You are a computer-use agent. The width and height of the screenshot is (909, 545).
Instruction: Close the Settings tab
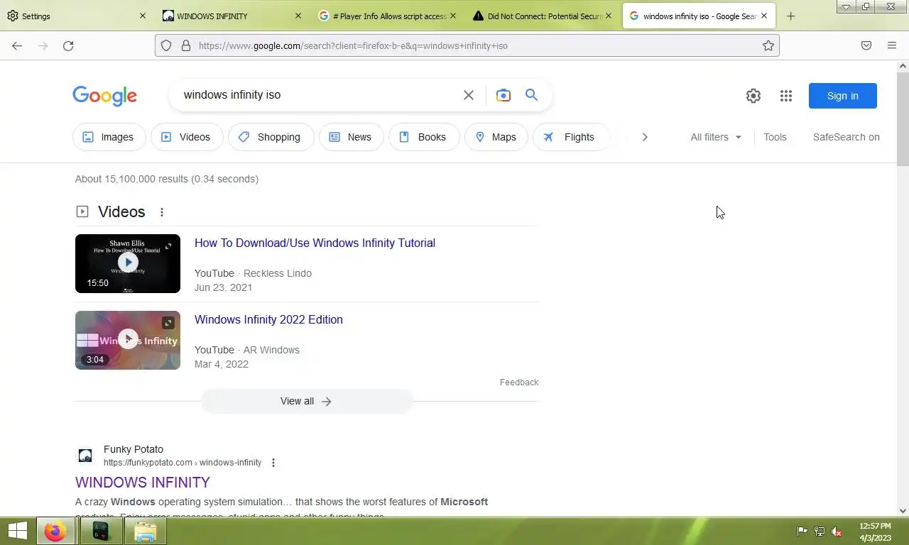coord(142,16)
